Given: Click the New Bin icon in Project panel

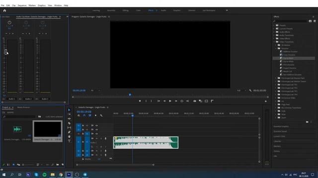Looking at the screenshot, I should point(58,165).
